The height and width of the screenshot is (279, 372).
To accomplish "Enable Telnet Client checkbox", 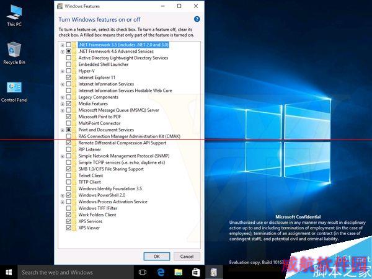I will coord(69,175).
